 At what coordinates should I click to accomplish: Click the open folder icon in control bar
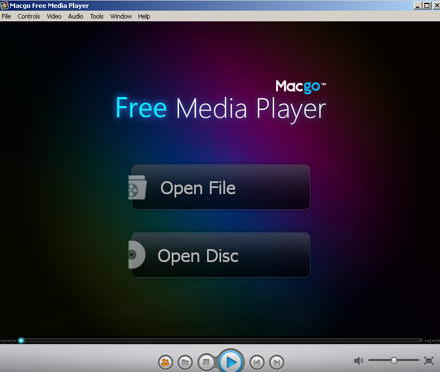185,362
